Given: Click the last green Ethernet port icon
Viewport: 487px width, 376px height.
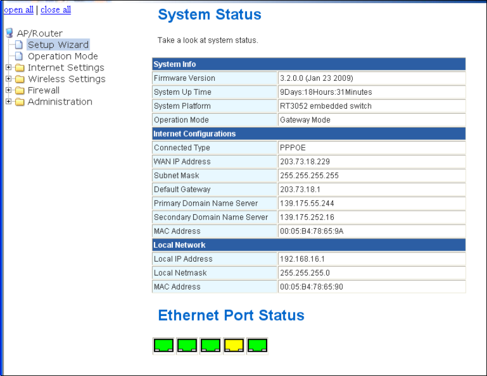Looking at the screenshot, I should 257,345.
